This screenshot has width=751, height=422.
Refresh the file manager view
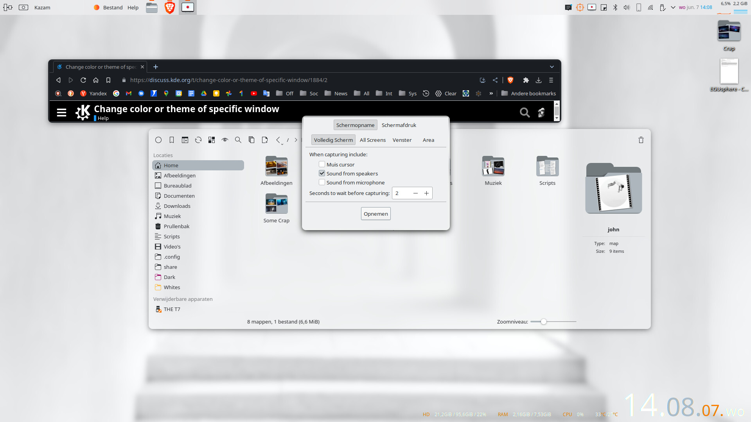[198, 140]
